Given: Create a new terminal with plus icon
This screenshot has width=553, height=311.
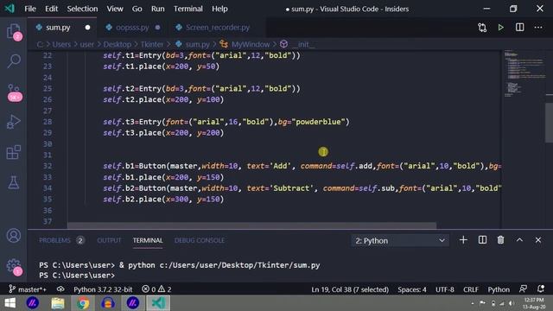Looking at the screenshot, I should (463, 240).
